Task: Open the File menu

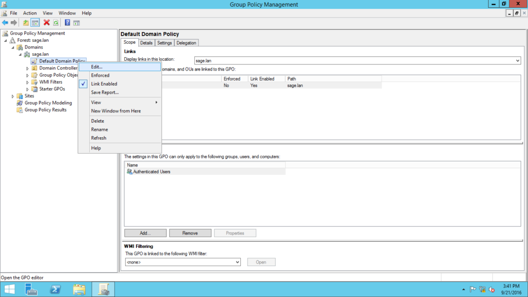Action: (13, 13)
